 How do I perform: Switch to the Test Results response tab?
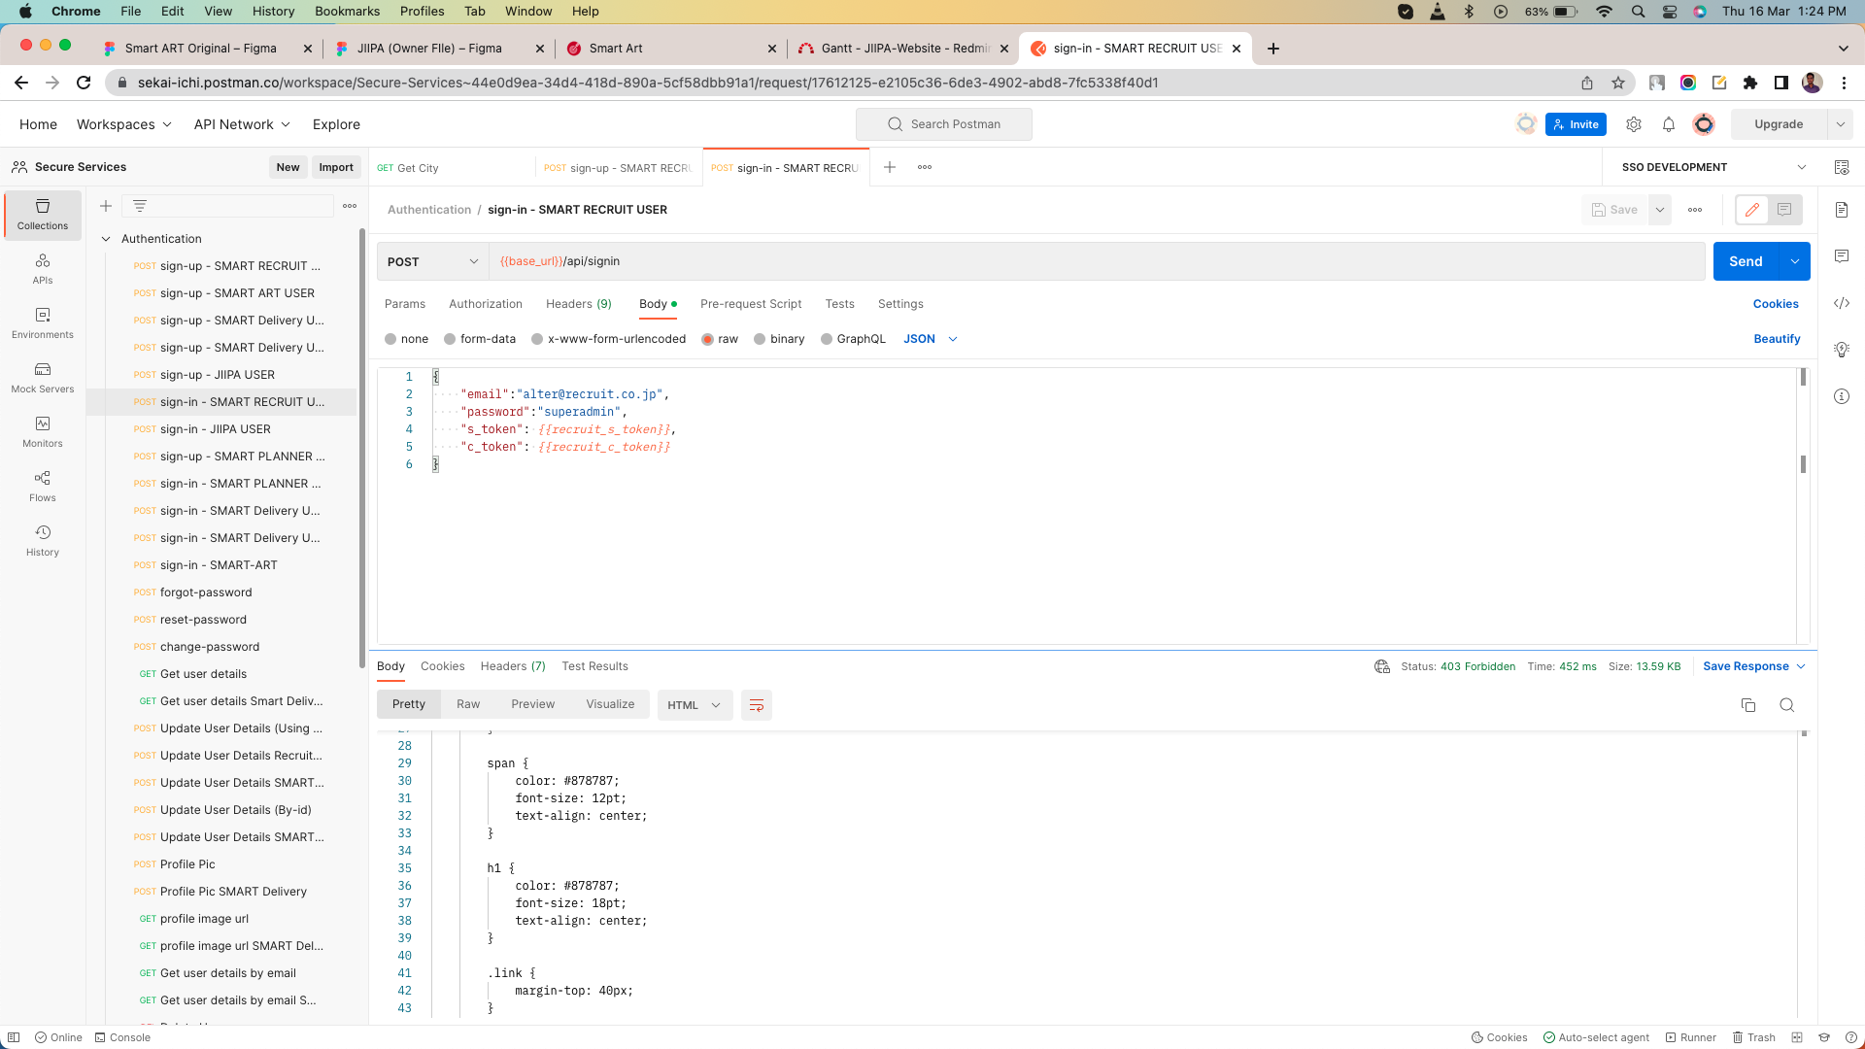click(x=594, y=666)
